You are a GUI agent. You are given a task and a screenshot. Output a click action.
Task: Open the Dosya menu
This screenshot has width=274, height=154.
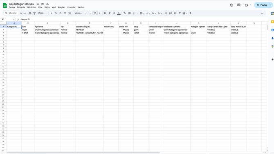(12, 7)
